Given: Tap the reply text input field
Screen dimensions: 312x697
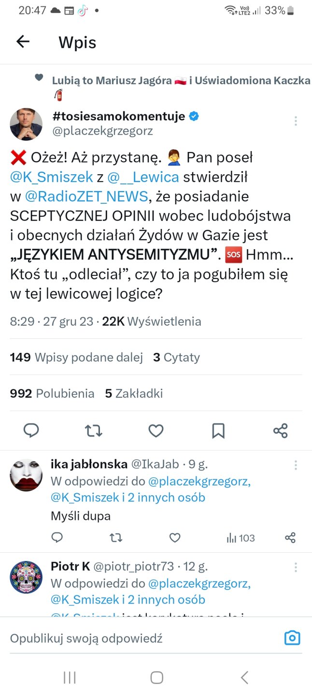Looking at the screenshot, I should pos(140,638).
